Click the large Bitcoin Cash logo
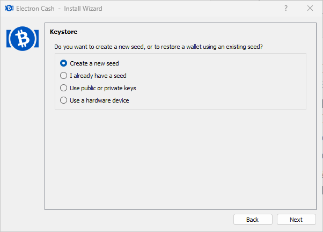 click(x=23, y=39)
